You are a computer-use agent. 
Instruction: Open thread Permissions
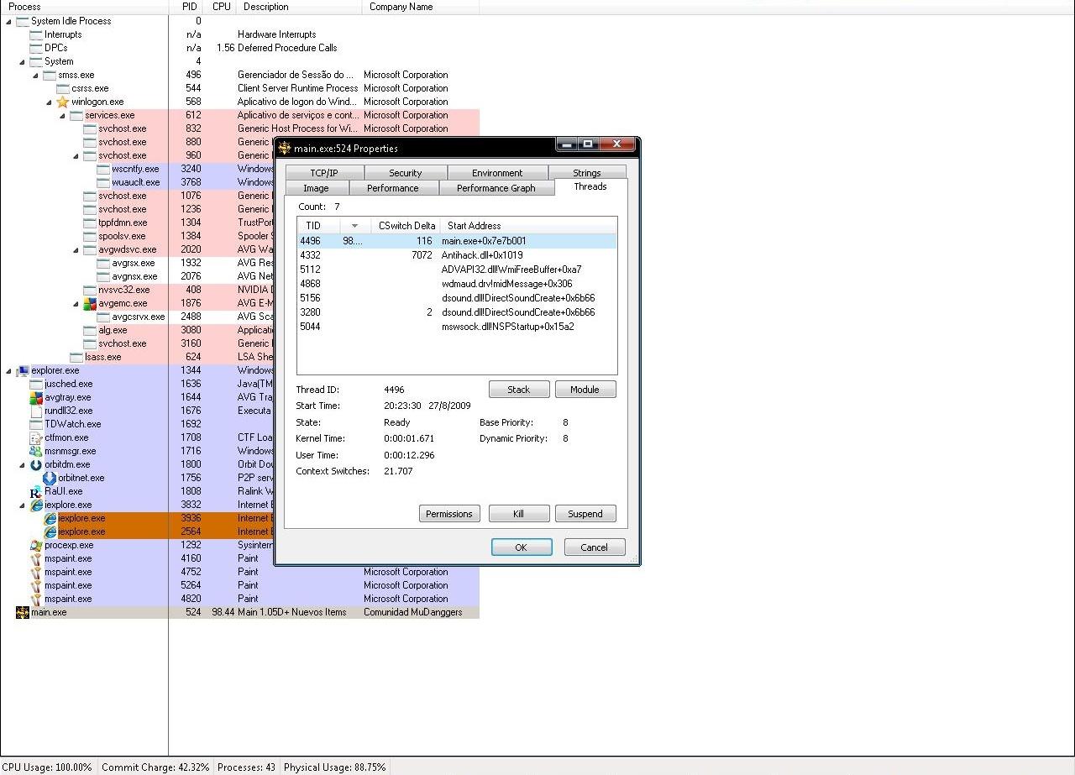pyautogui.click(x=449, y=514)
